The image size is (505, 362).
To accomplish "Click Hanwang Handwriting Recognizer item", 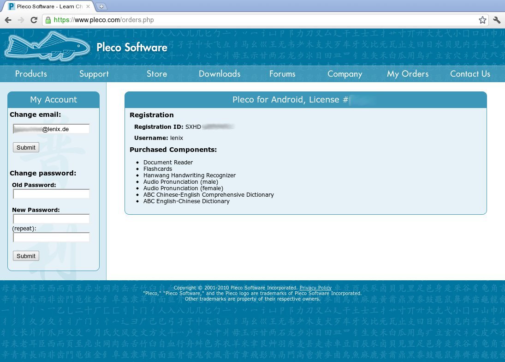I will [x=190, y=175].
